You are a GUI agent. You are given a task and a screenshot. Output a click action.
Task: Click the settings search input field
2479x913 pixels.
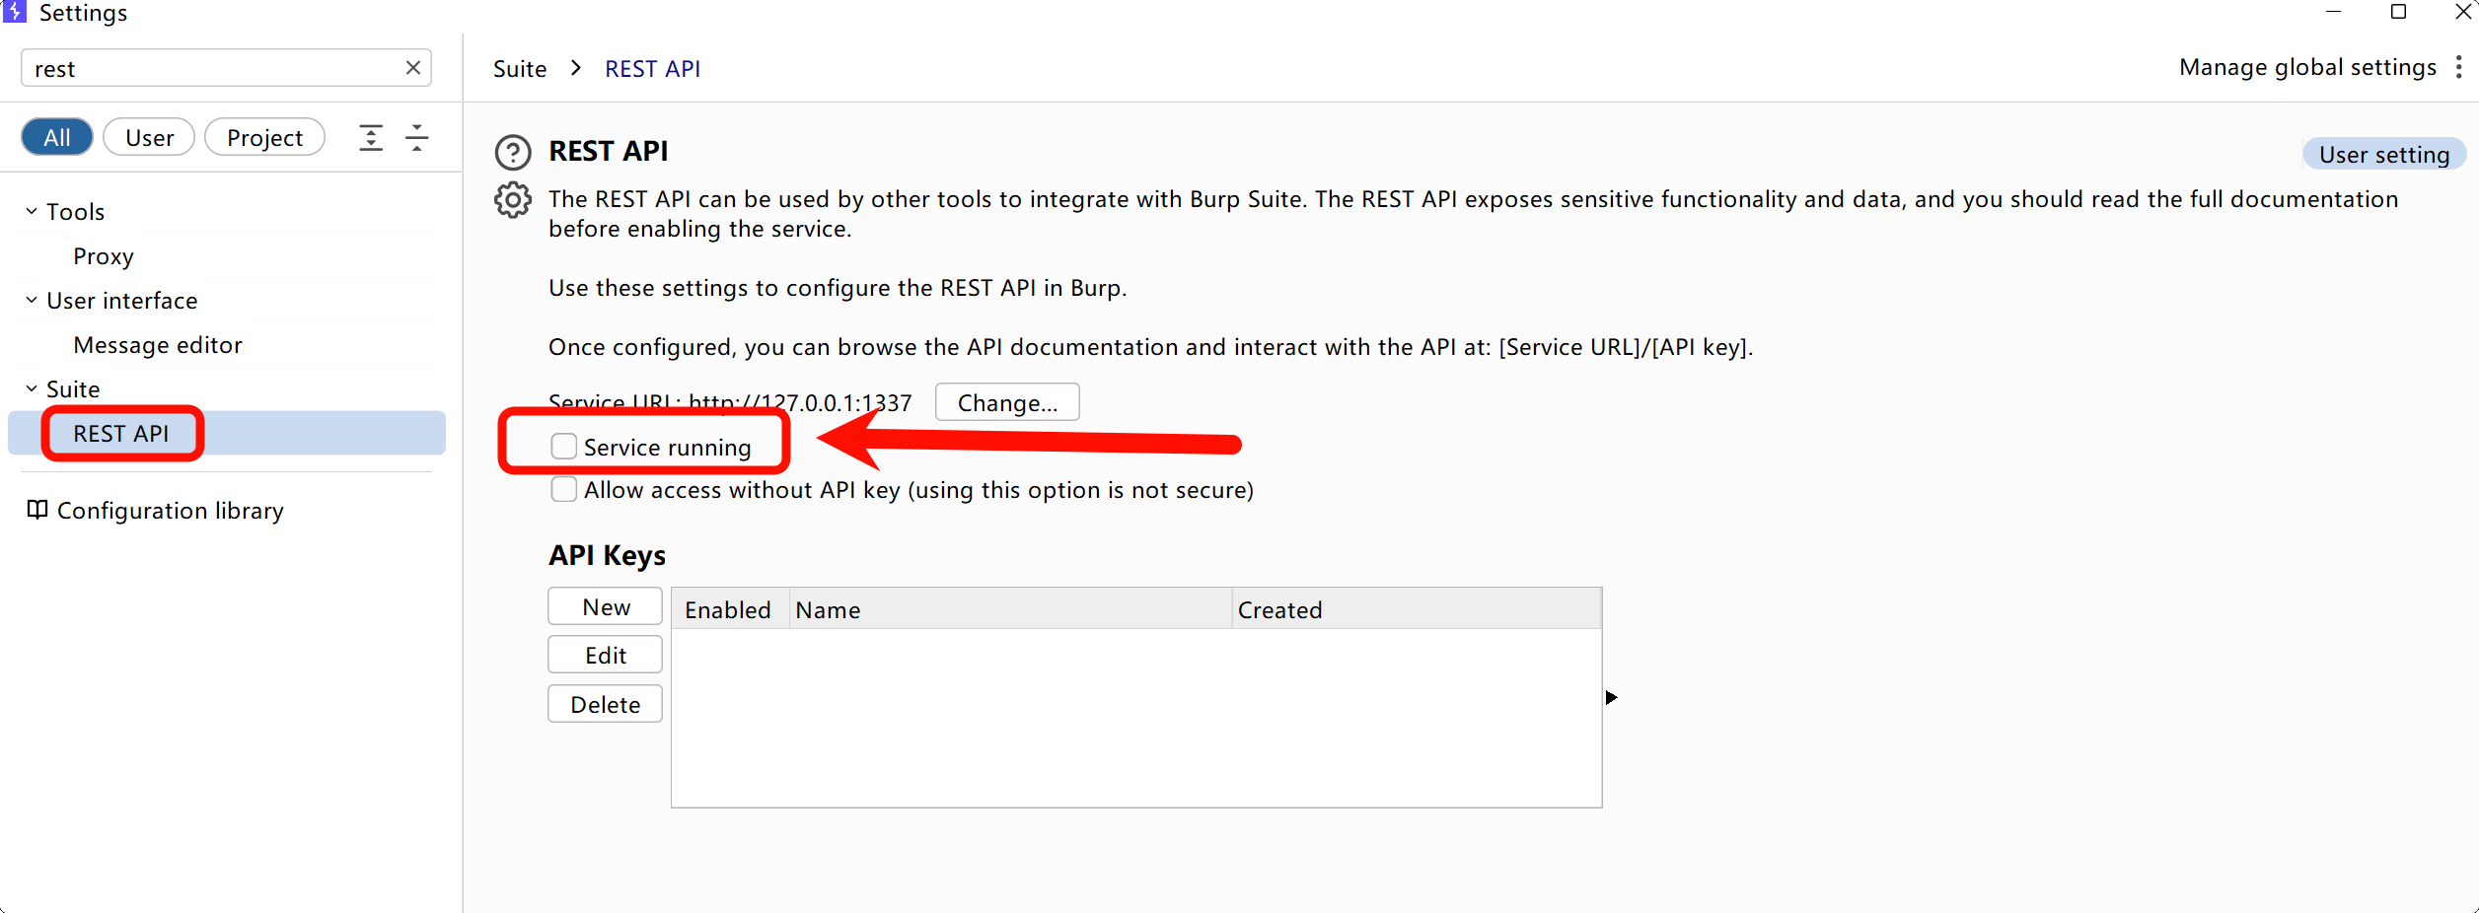pos(212,69)
